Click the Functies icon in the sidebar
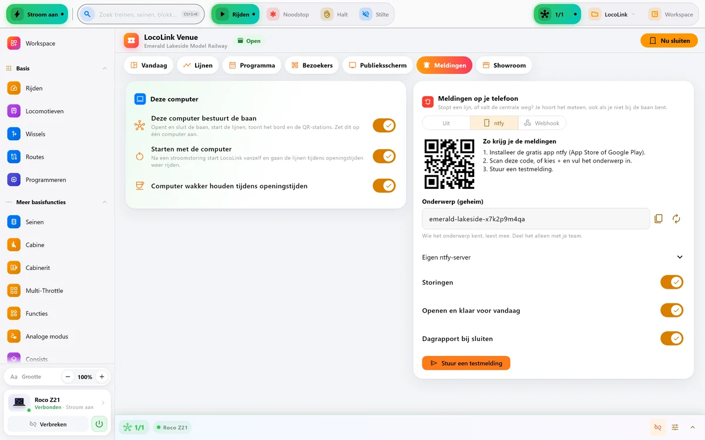The width and height of the screenshot is (705, 440). (14, 313)
